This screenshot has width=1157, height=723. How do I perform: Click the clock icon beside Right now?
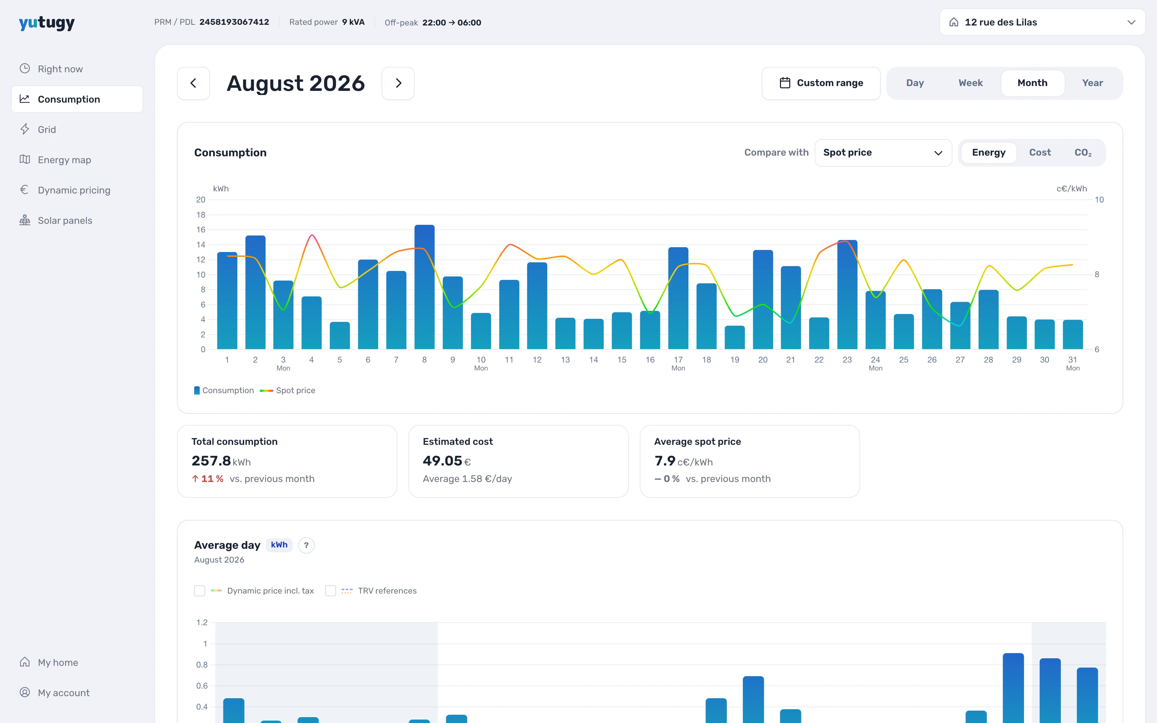coord(25,69)
